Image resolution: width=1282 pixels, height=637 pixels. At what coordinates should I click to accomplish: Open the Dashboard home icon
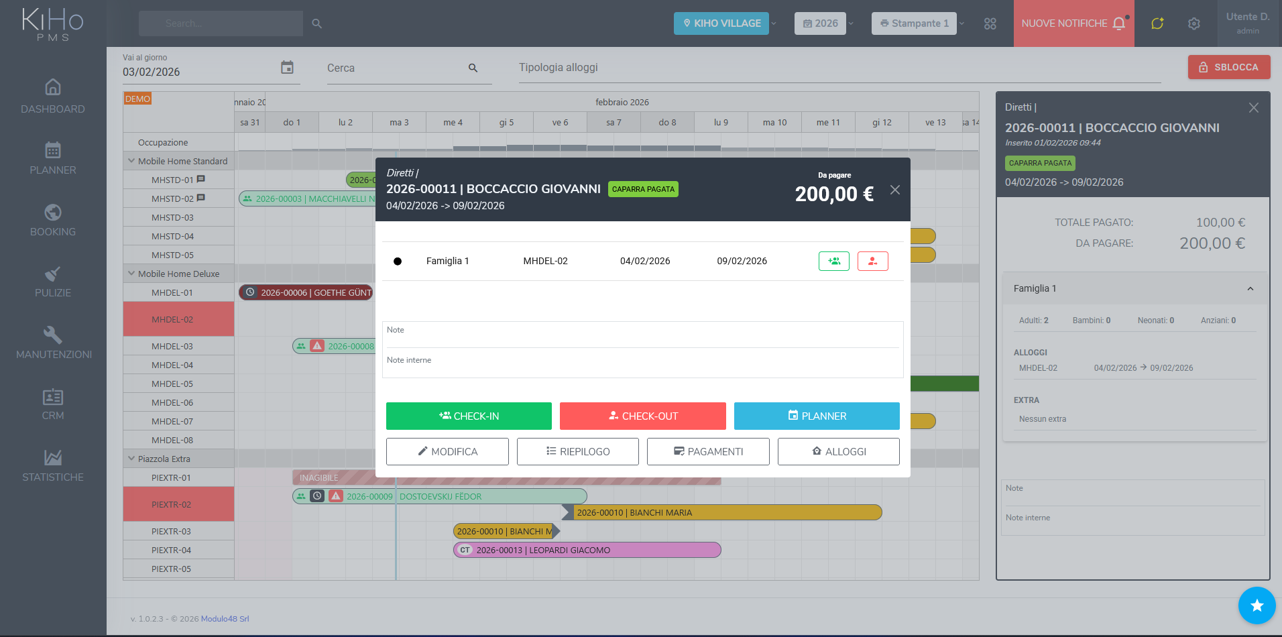[53, 87]
